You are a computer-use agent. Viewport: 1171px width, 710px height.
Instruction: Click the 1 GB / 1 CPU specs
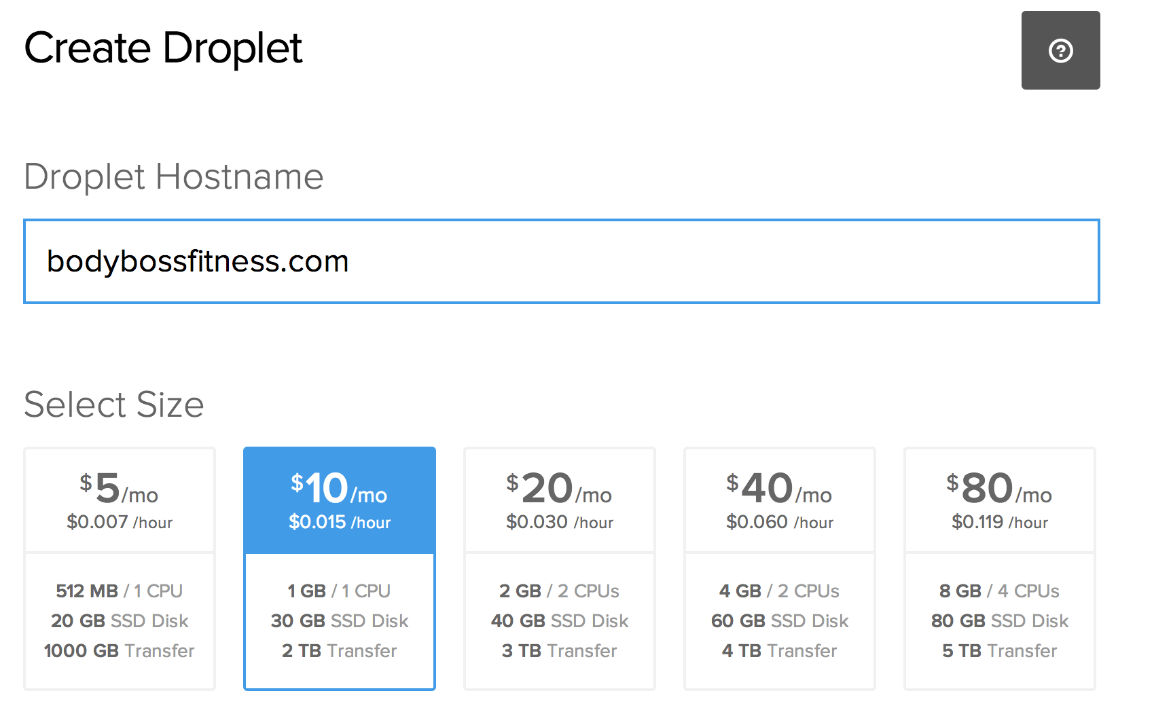pyautogui.click(x=339, y=591)
